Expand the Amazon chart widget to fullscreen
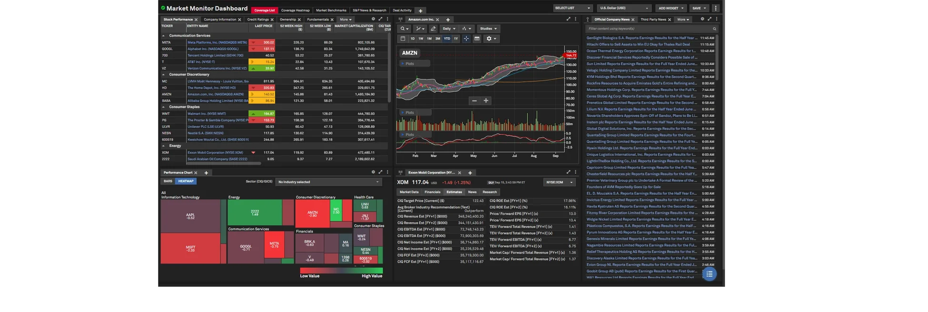 [568, 19]
